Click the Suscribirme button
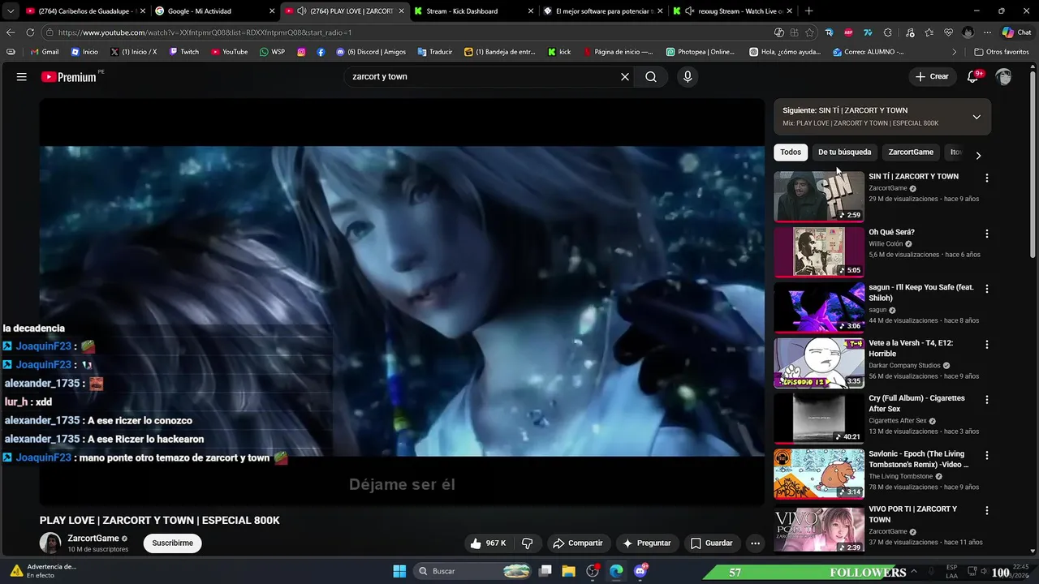The height and width of the screenshot is (584, 1039). [173, 543]
